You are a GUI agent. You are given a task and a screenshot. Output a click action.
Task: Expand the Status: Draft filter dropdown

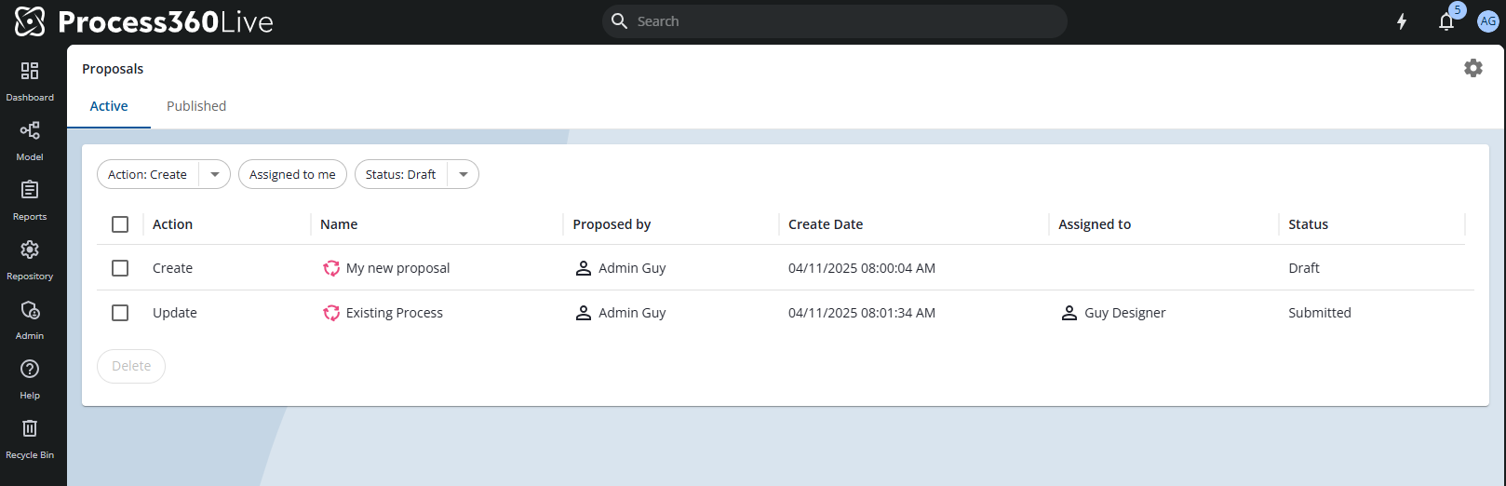[x=464, y=174]
